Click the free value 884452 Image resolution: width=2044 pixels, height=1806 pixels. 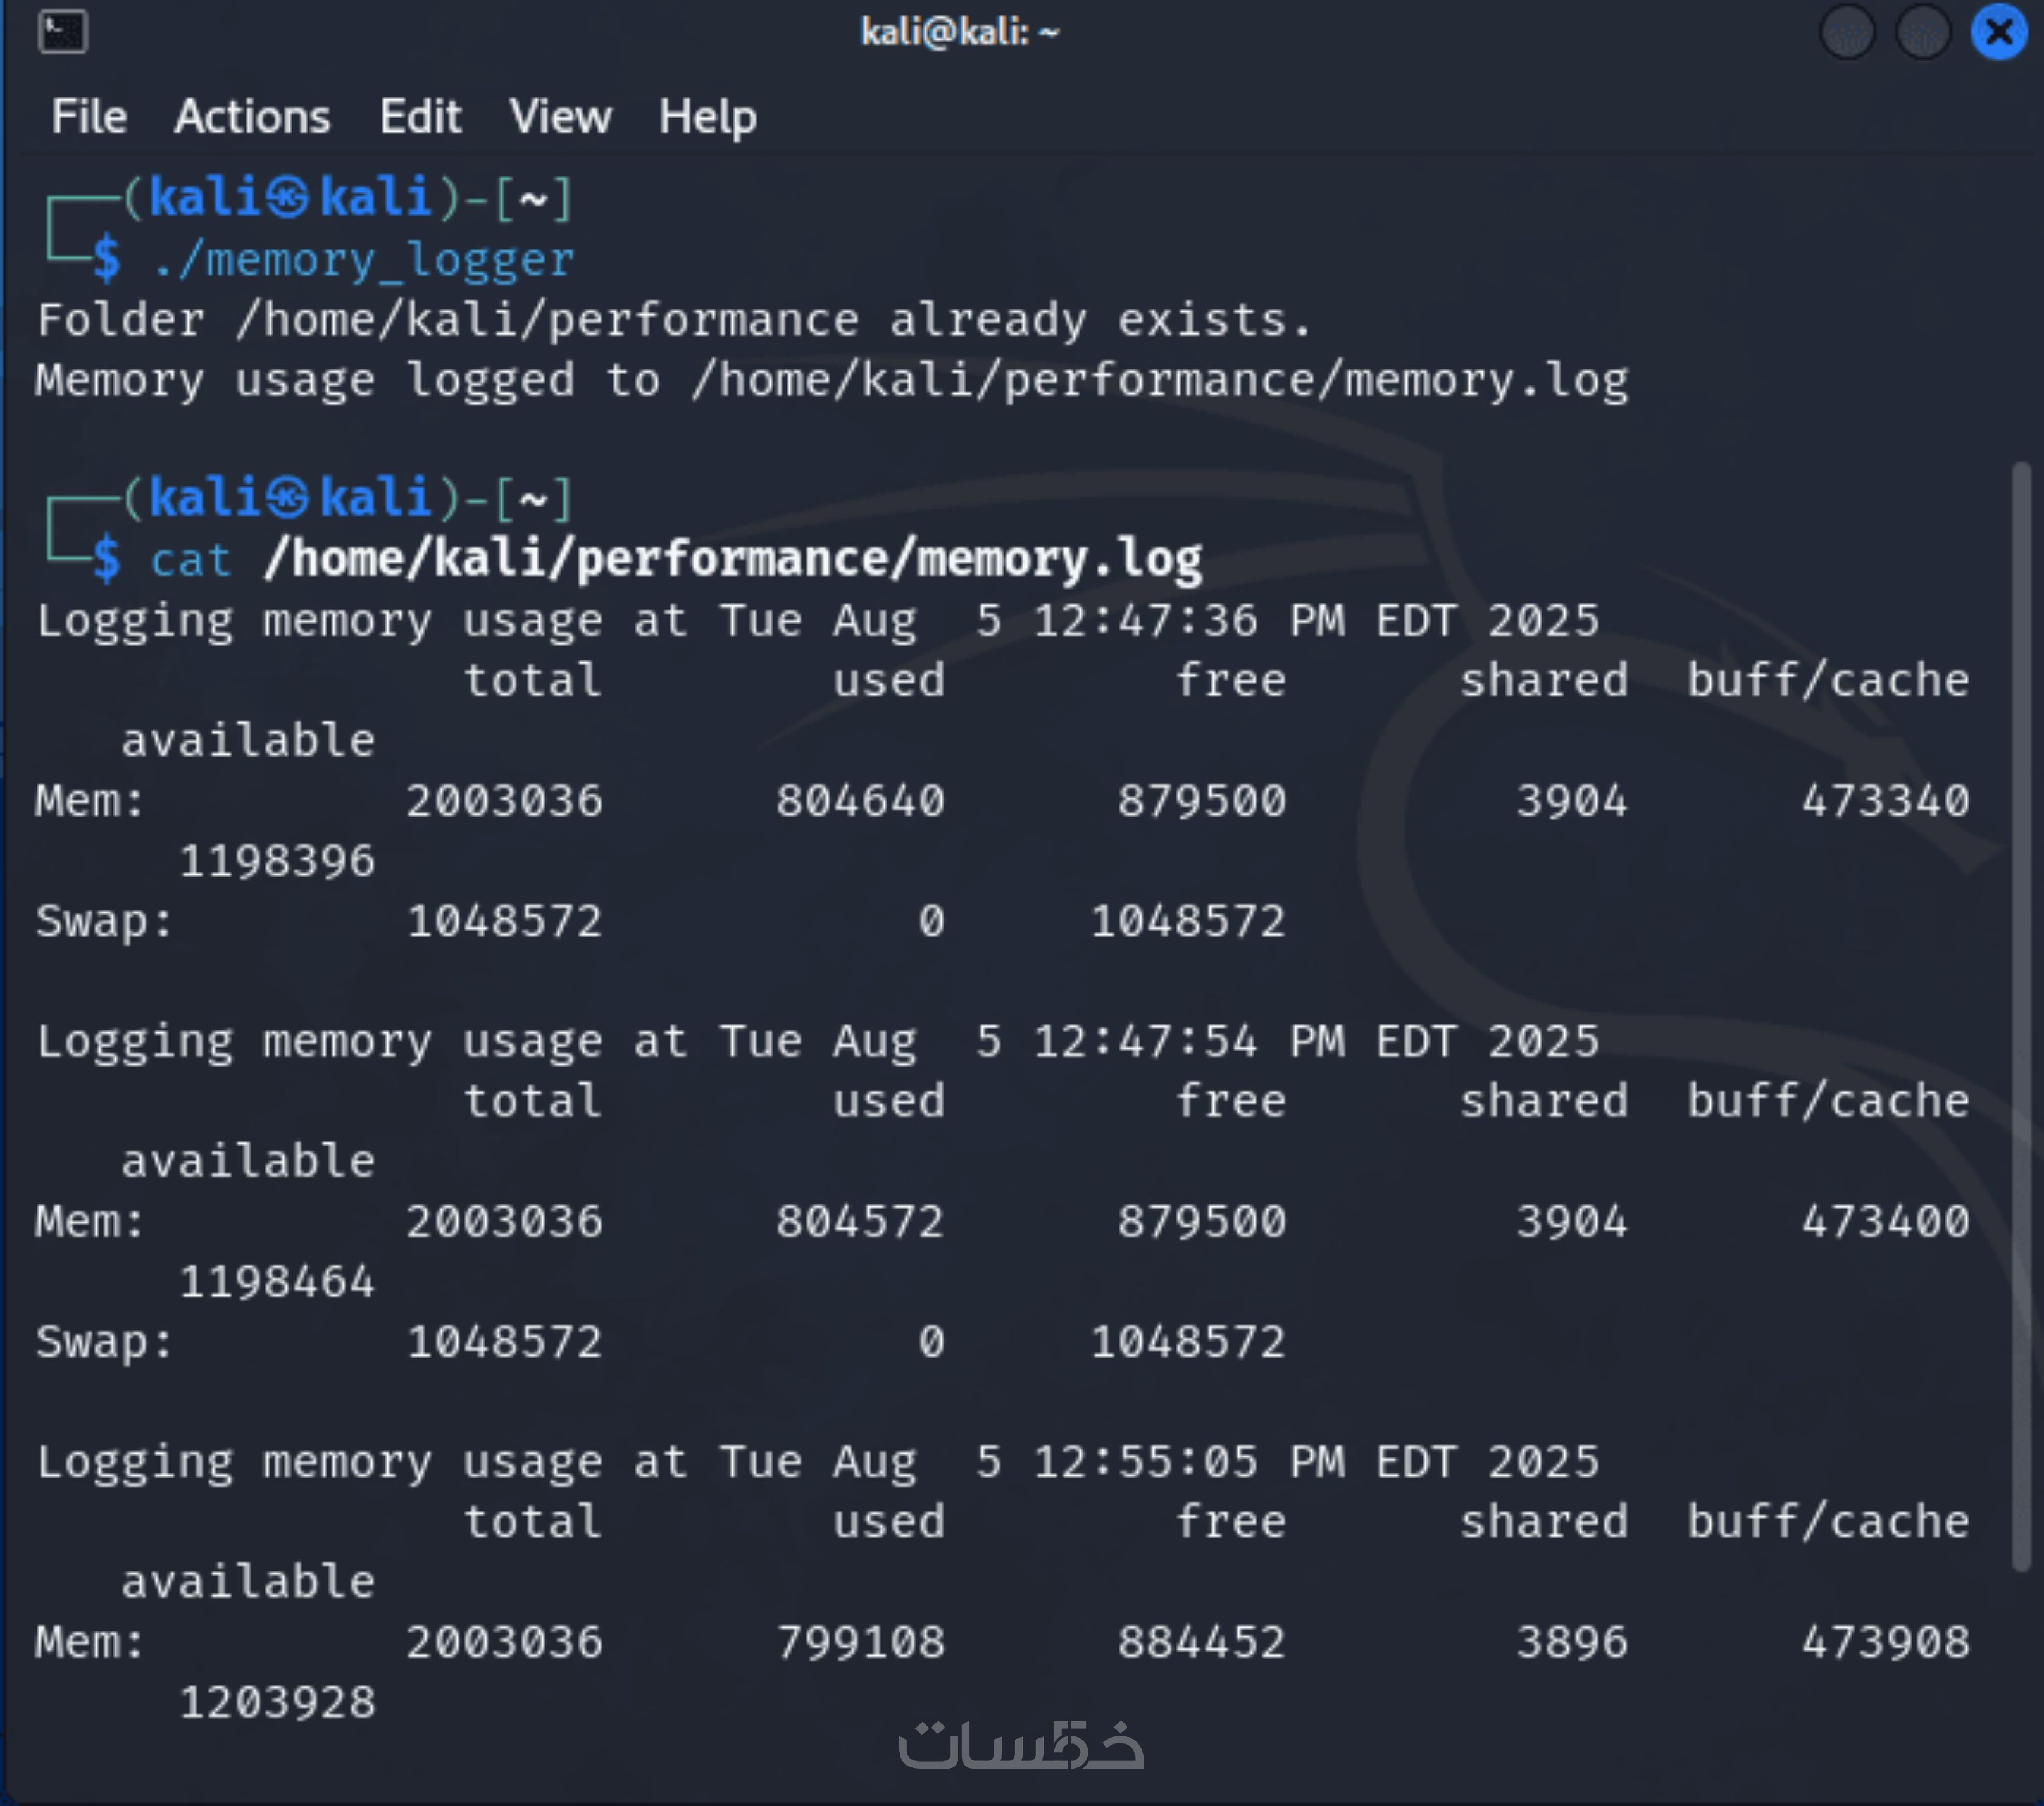pos(1201,1642)
